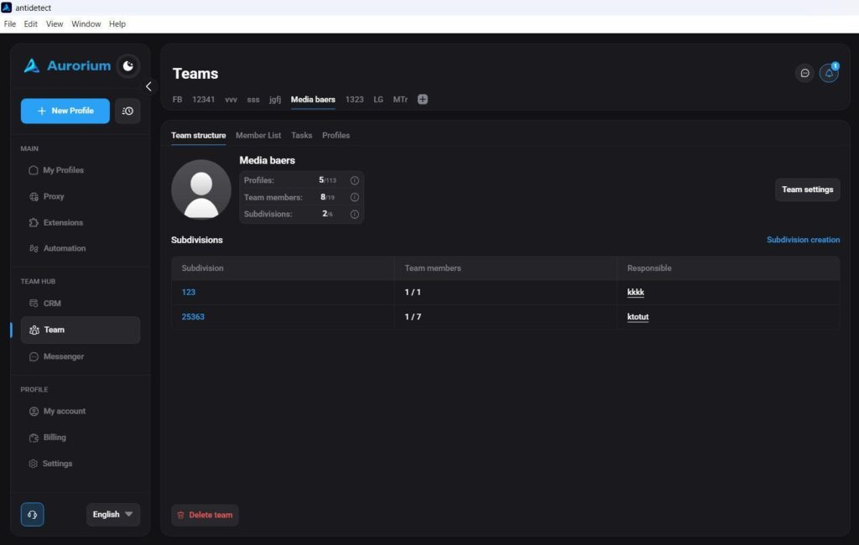Screen dimensions: 859x545
Task: Switch to the MTr team tab
Action: (x=400, y=99)
